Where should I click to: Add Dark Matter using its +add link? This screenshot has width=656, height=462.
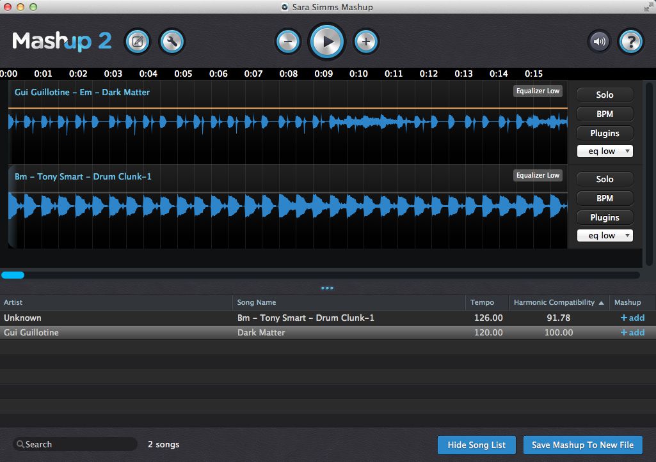632,332
